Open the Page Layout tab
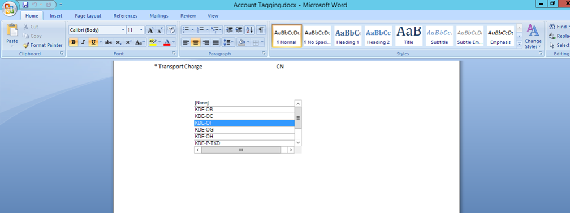570x214 pixels. tap(88, 16)
